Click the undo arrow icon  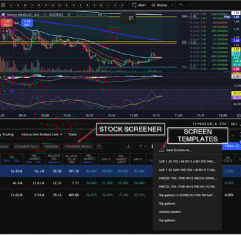click(181, 5)
